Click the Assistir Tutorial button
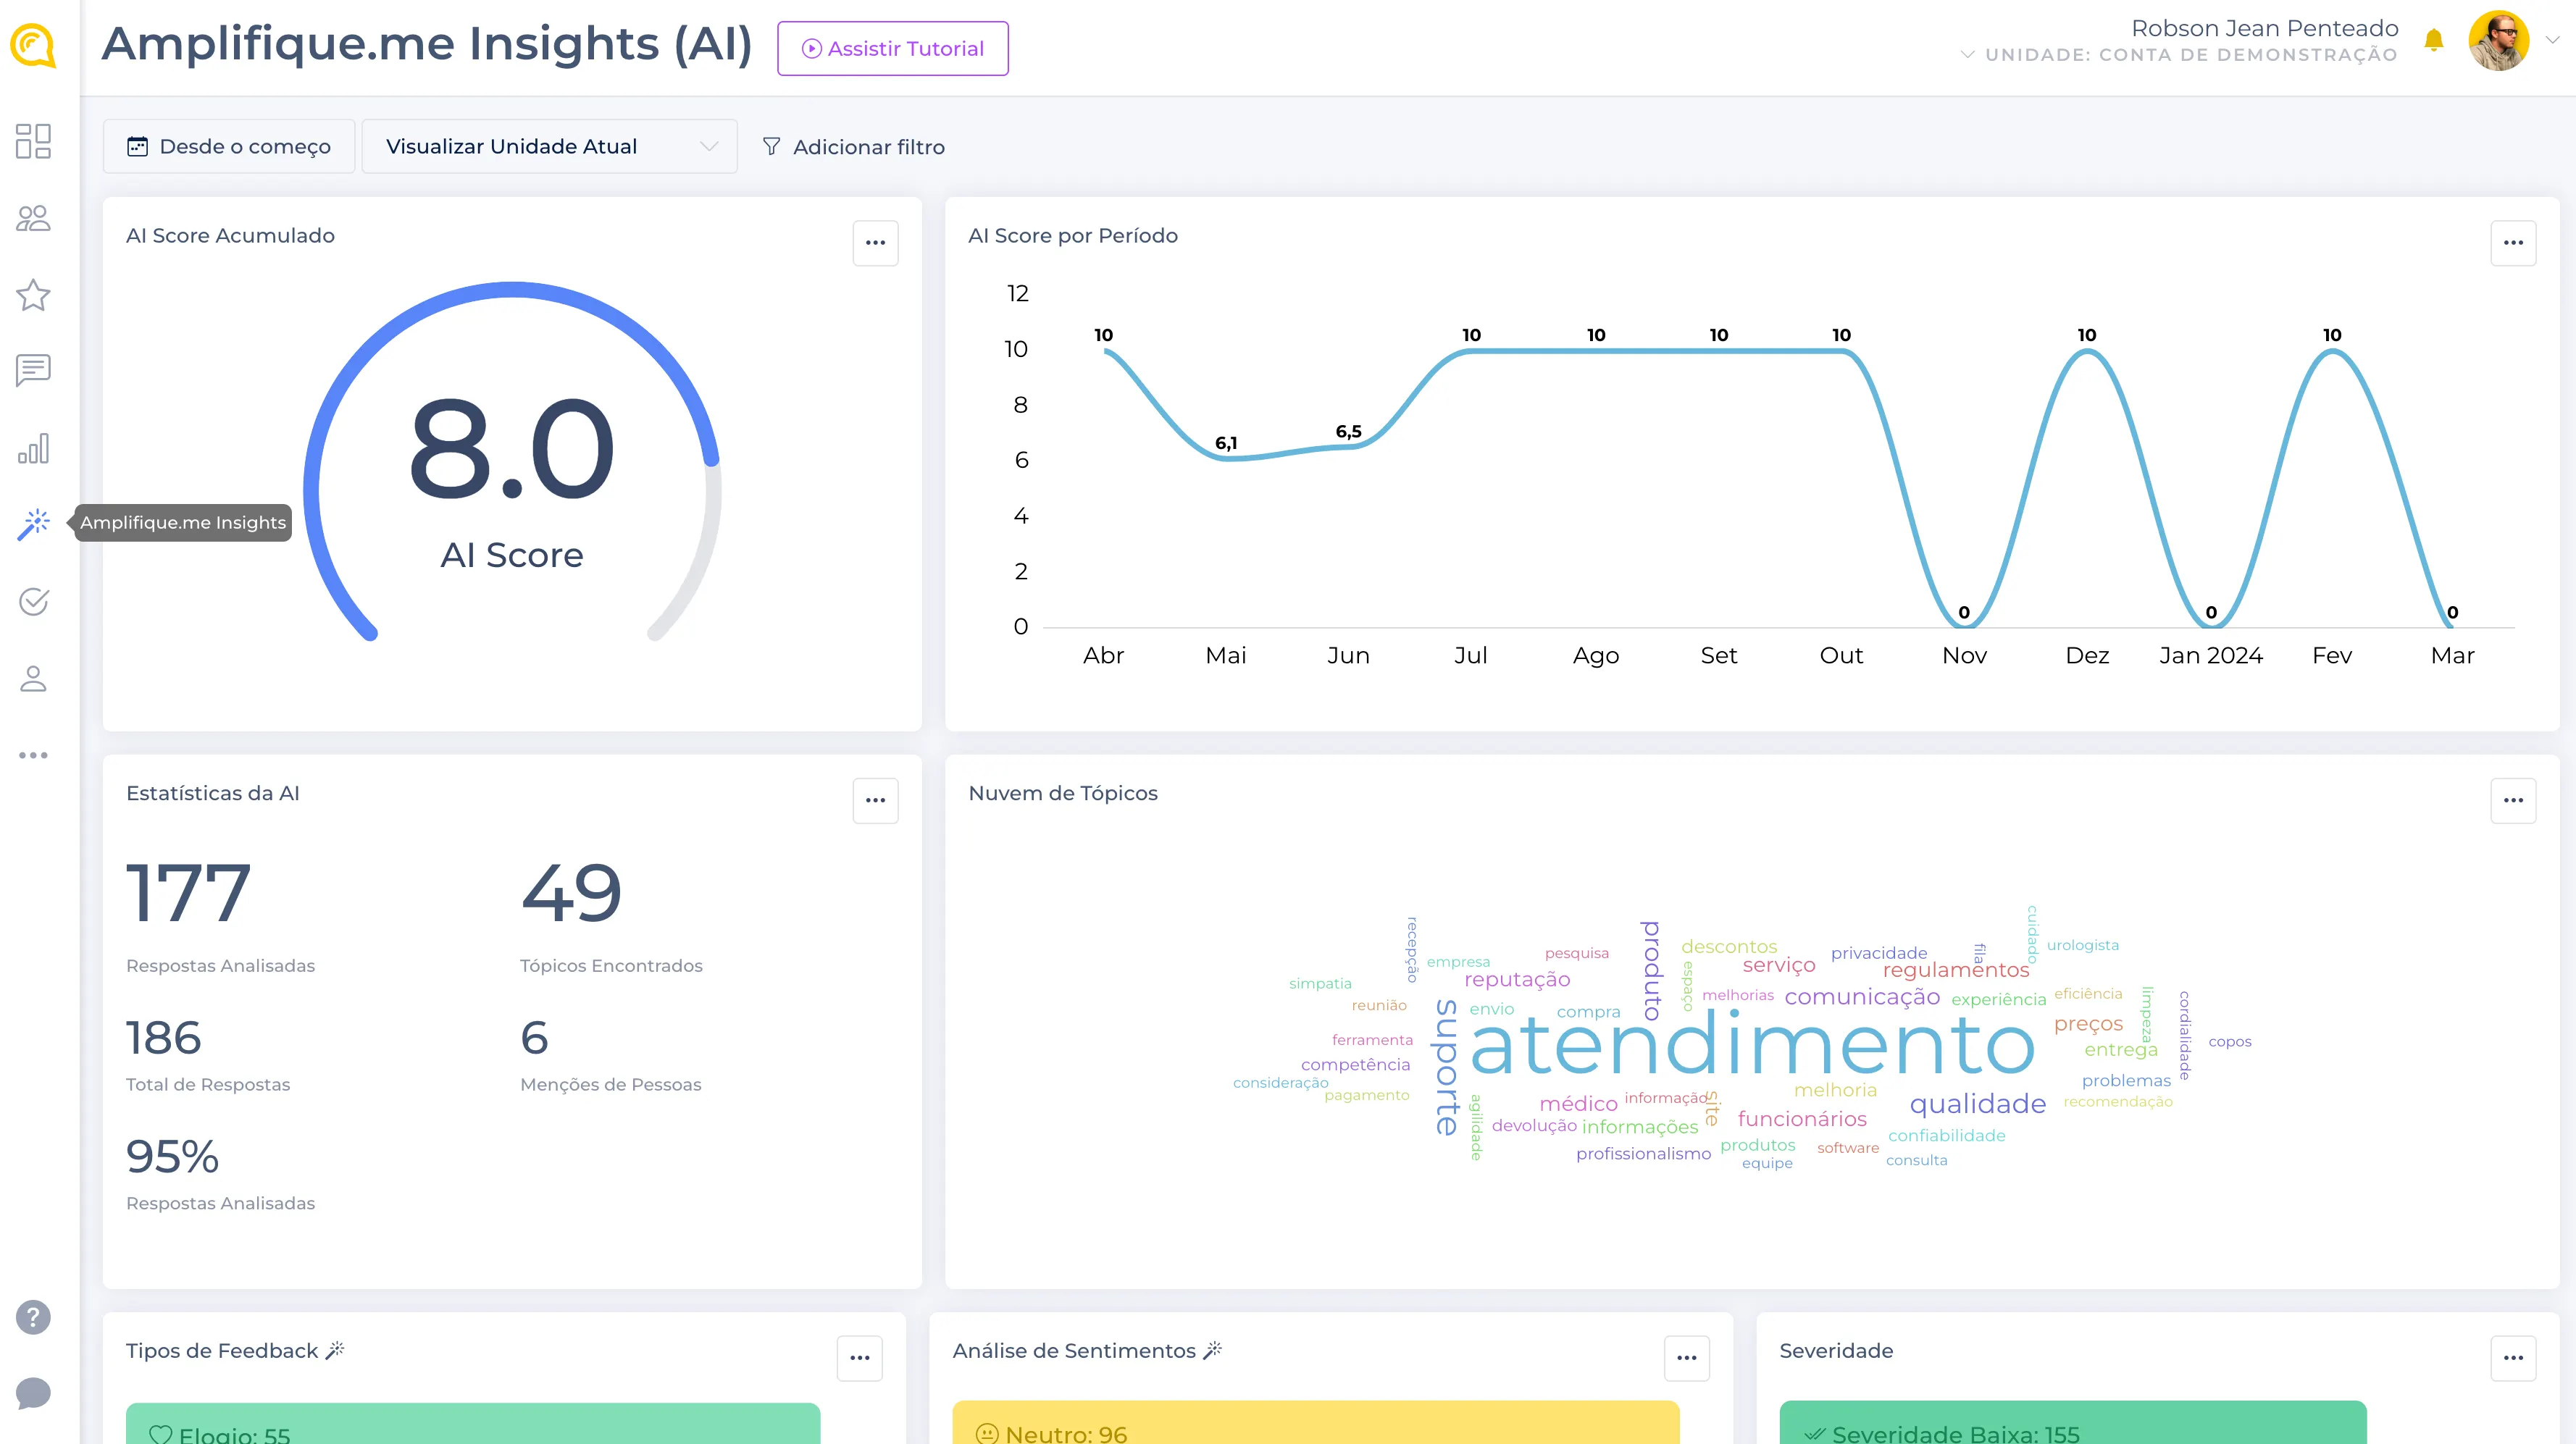The image size is (2576, 1444). coord(892,49)
